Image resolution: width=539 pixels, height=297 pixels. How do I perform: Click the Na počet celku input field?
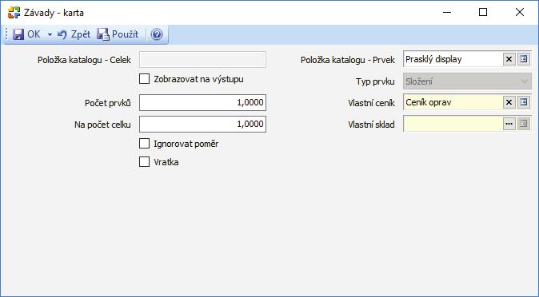(202, 124)
